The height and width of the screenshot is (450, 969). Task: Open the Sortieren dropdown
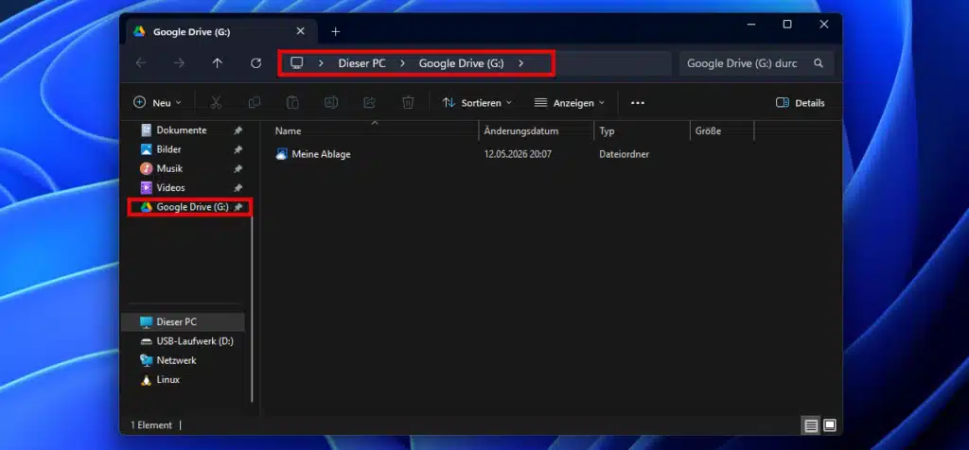pyautogui.click(x=477, y=102)
